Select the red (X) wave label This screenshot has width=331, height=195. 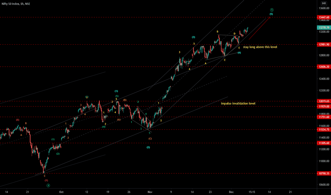point(17,120)
